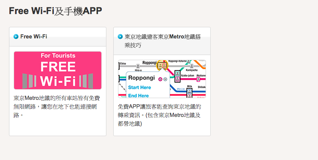This screenshot has height=160, width=318.
Task: Click the Wi-Fi description text 東京Metro地鐵的所有車站
Action: [x=57, y=107]
